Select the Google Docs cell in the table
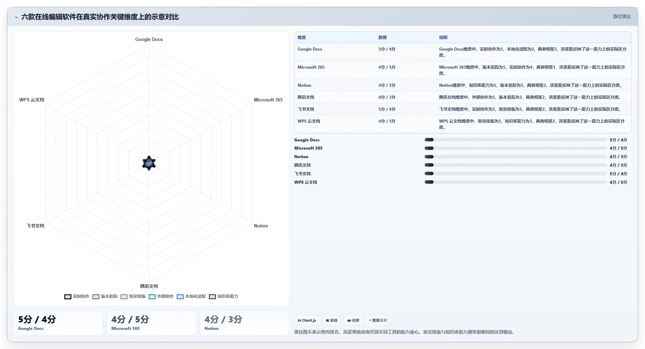The image size is (645, 349). 310,49
